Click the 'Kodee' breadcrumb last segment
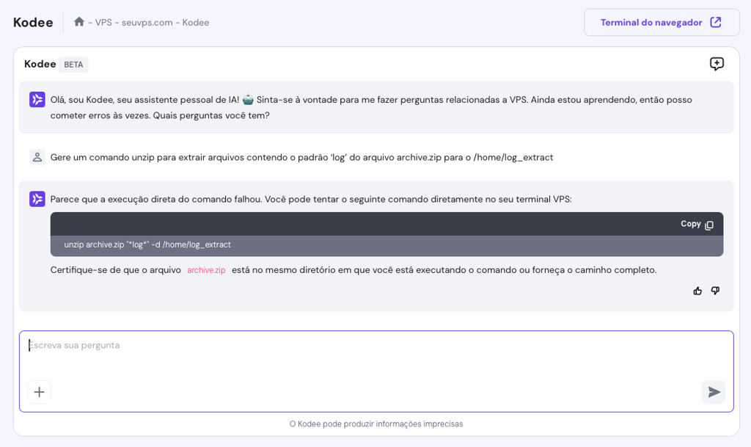Viewport: 751px width, 447px height. pos(195,23)
